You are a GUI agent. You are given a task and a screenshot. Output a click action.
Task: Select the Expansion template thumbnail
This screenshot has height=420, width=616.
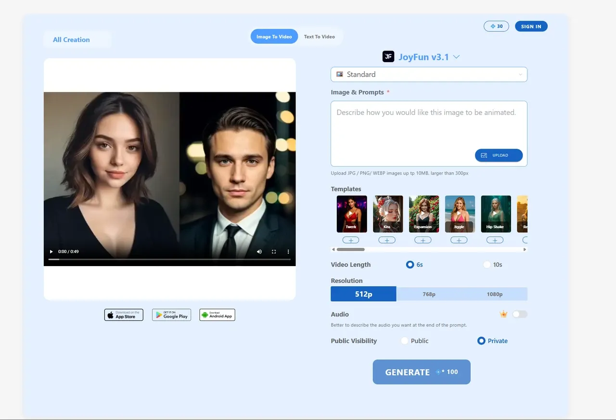(x=424, y=214)
